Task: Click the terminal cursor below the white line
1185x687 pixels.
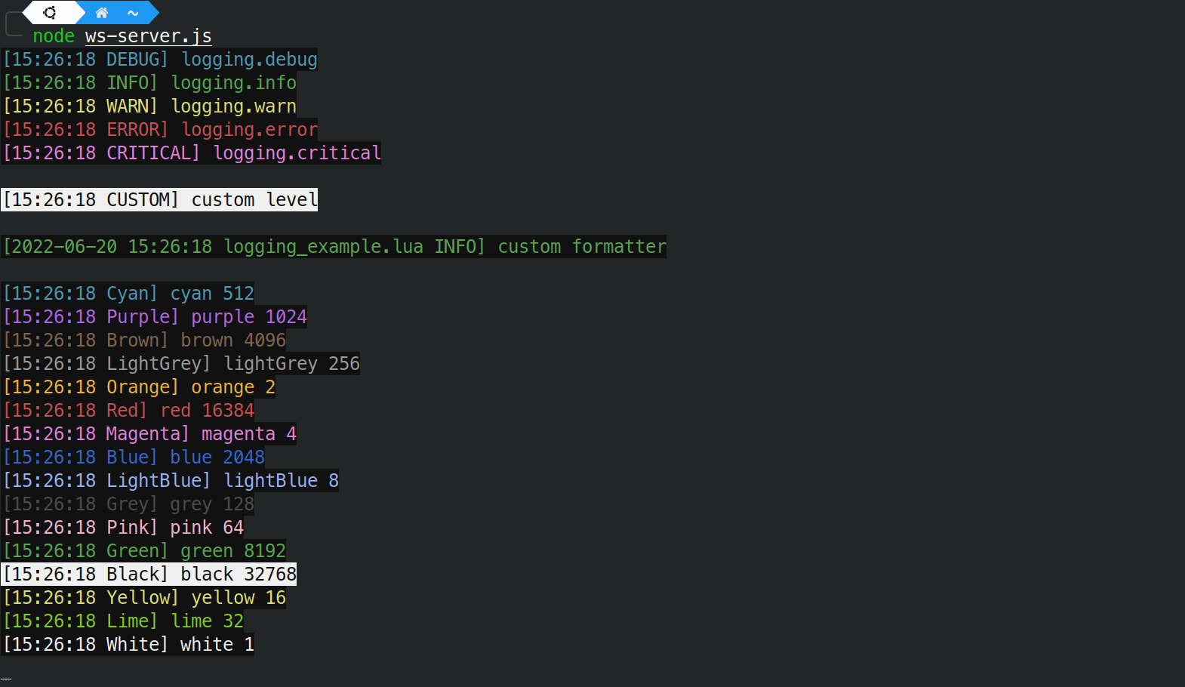Action: point(6,678)
